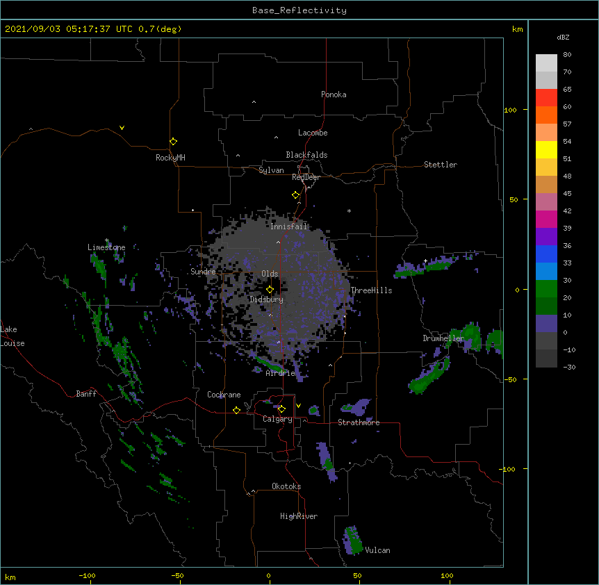Click the magenta 42 dBZ legend swatch
The height and width of the screenshot is (585, 599).
(546, 219)
